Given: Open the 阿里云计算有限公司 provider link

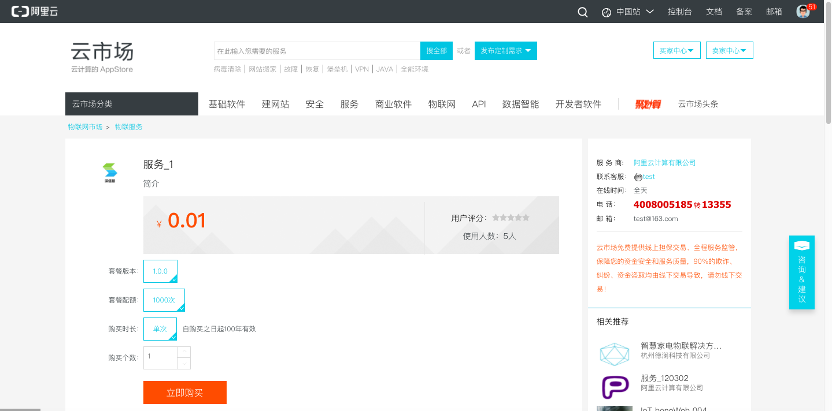Looking at the screenshot, I should point(665,163).
